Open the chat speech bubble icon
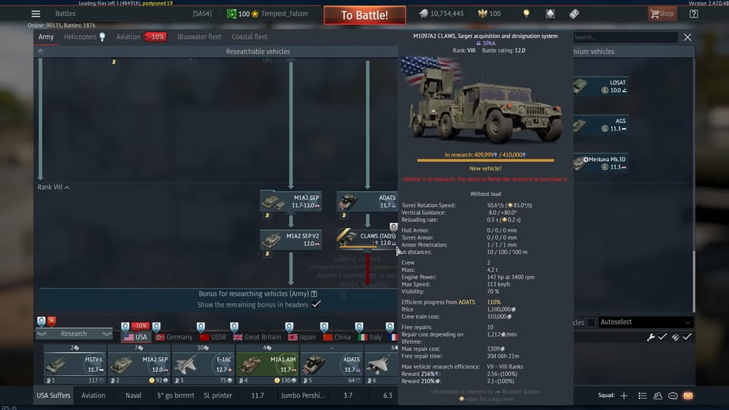The width and height of the screenshot is (729, 410). tap(673, 396)
